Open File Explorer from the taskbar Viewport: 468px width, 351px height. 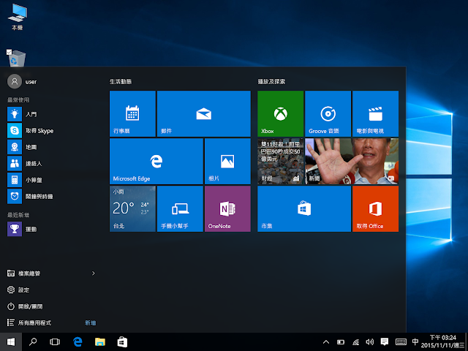[100, 341]
